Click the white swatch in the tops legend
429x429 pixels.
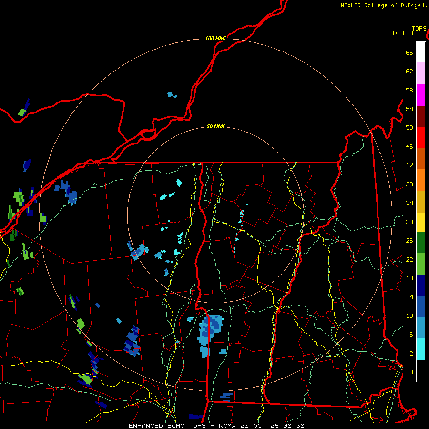click(x=421, y=52)
